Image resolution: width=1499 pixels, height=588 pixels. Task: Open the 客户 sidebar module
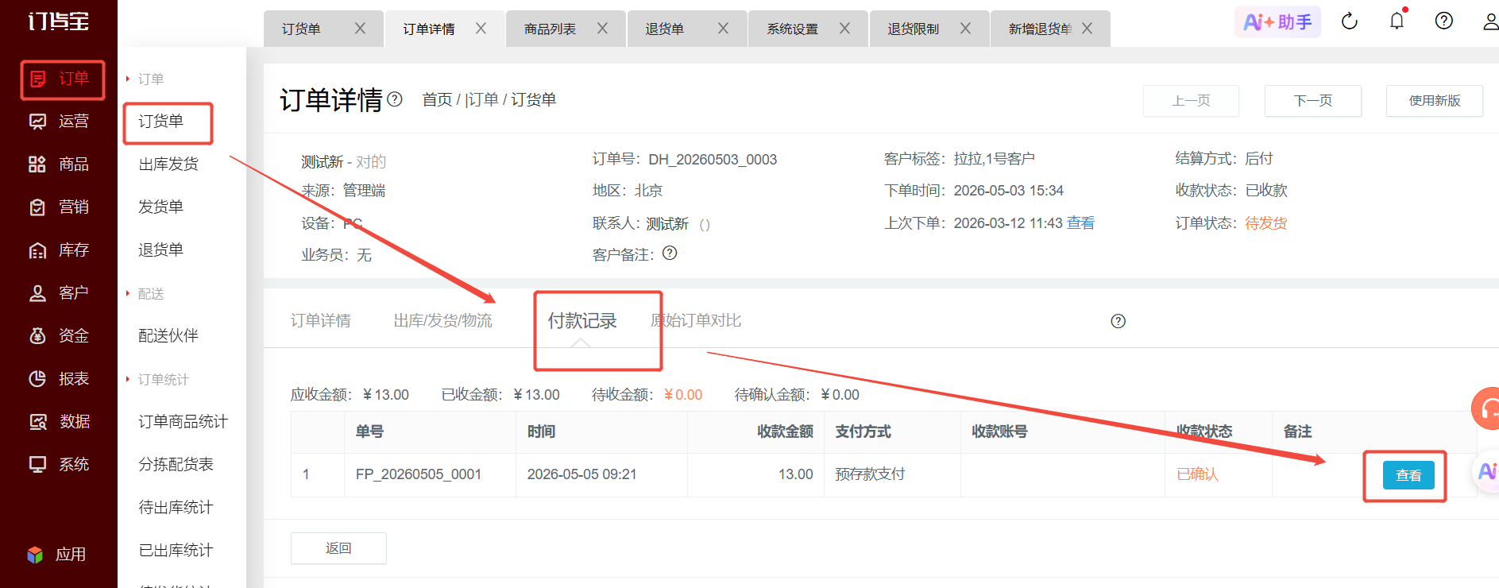tap(59, 293)
